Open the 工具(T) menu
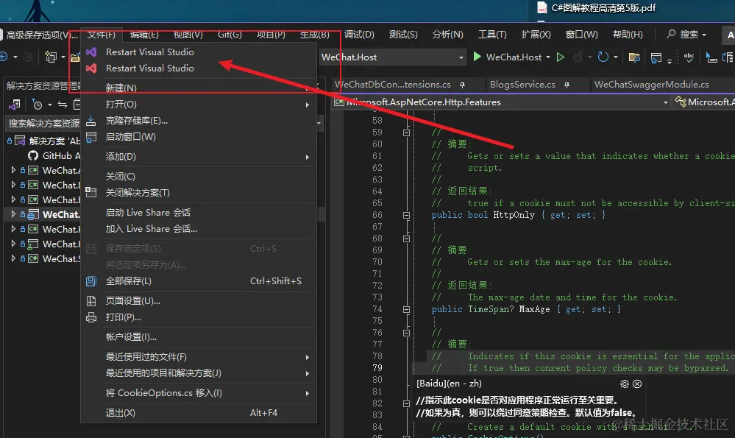 click(492, 35)
